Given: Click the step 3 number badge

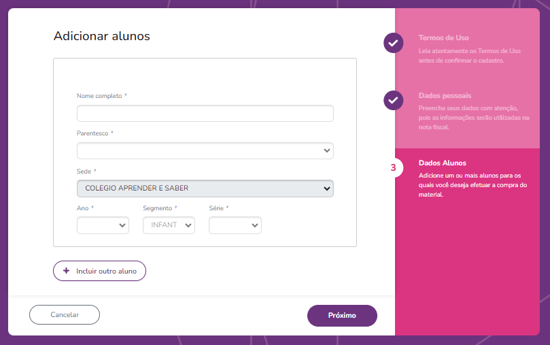Looking at the screenshot, I should [393, 168].
